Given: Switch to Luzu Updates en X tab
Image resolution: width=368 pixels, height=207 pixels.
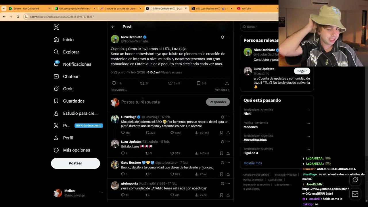Looking at the screenshot, I should coord(212,8).
